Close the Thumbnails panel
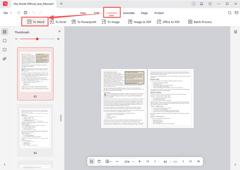The width and height of the screenshot is (240, 170). (60, 31)
